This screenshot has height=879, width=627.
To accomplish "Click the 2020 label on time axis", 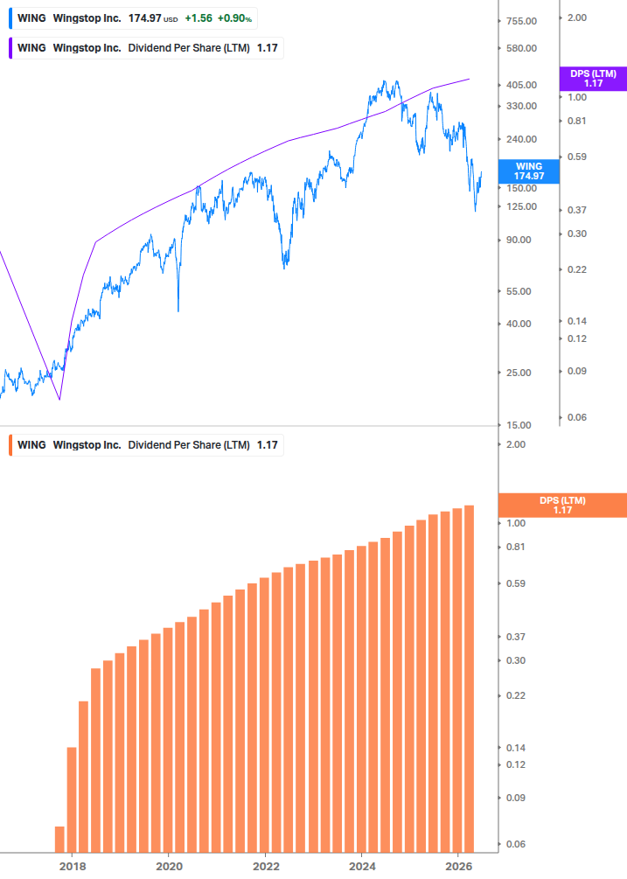I will tap(170, 867).
